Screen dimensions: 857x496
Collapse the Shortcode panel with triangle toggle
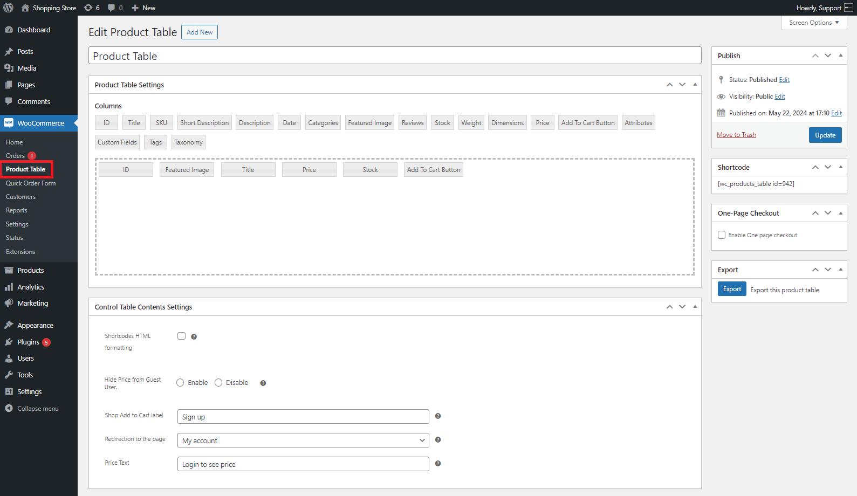tap(840, 167)
